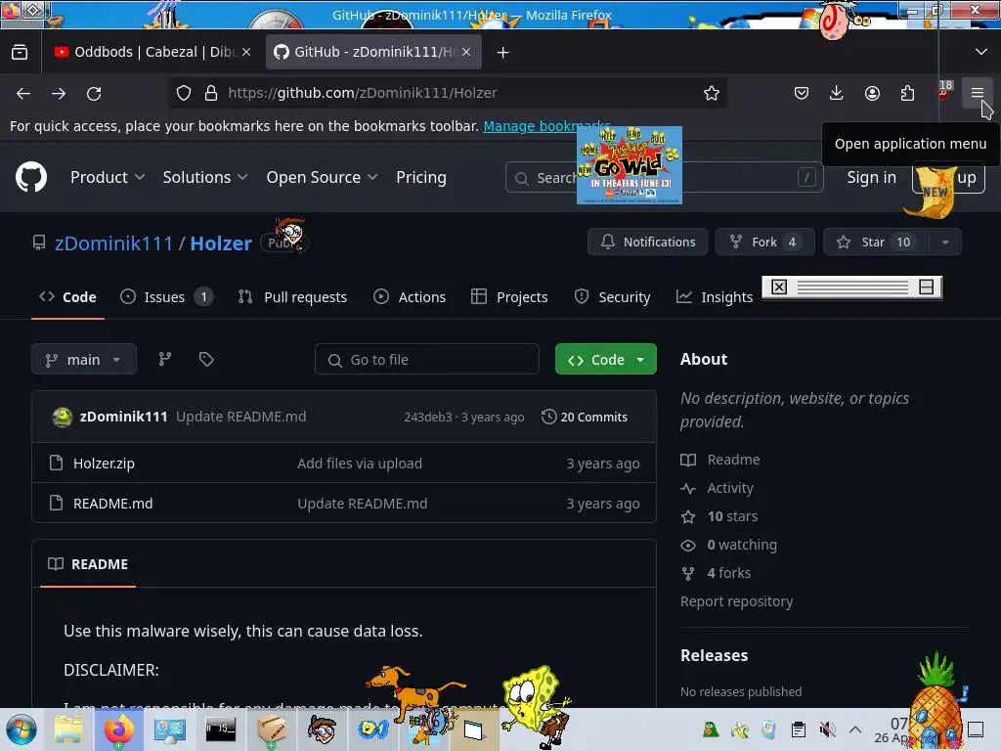Expand the Product menu
Screen dimensions: 1001x751
point(108,178)
